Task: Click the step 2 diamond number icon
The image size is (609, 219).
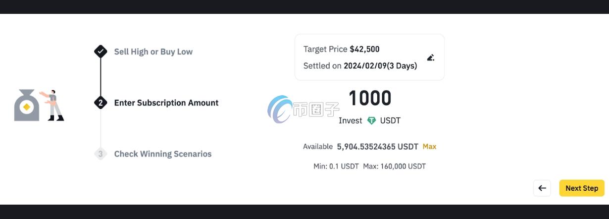Action: coord(101,103)
